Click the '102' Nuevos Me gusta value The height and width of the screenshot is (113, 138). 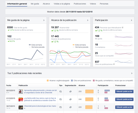pyautogui.click(x=9, y=36)
